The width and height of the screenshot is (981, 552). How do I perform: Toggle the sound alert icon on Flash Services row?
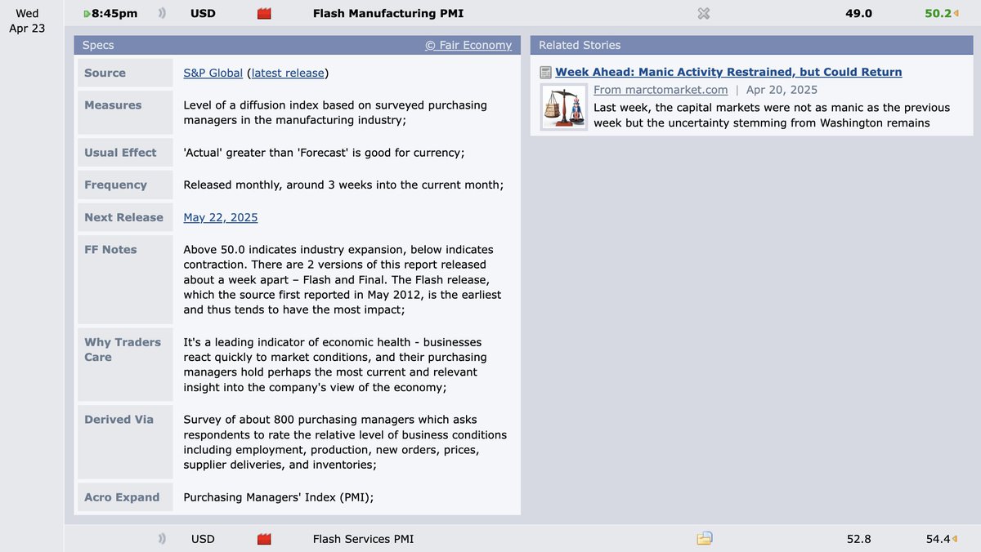click(162, 539)
